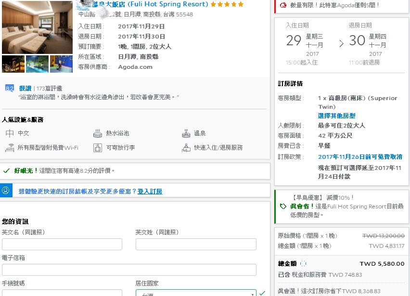Click the 11:00前退房 check-out time text
The image size is (410, 296).
(x=364, y=63)
